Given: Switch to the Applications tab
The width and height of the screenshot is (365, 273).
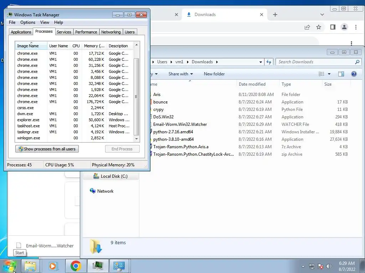Looking at the screenshot, I should tap(21, 32).
